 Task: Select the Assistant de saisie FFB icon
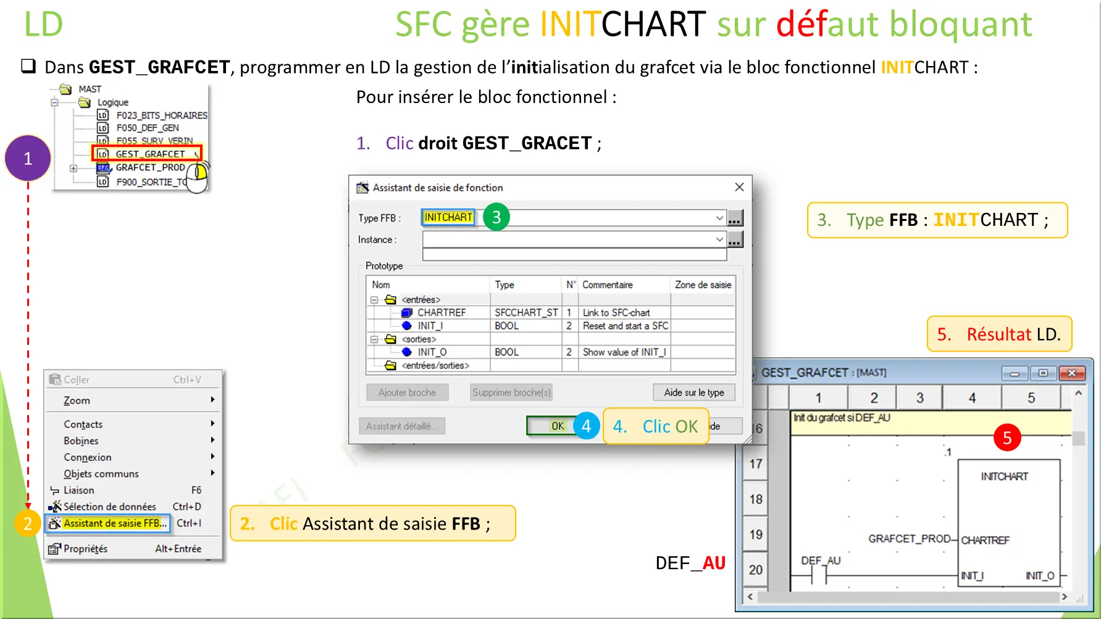tap(54, 523)
